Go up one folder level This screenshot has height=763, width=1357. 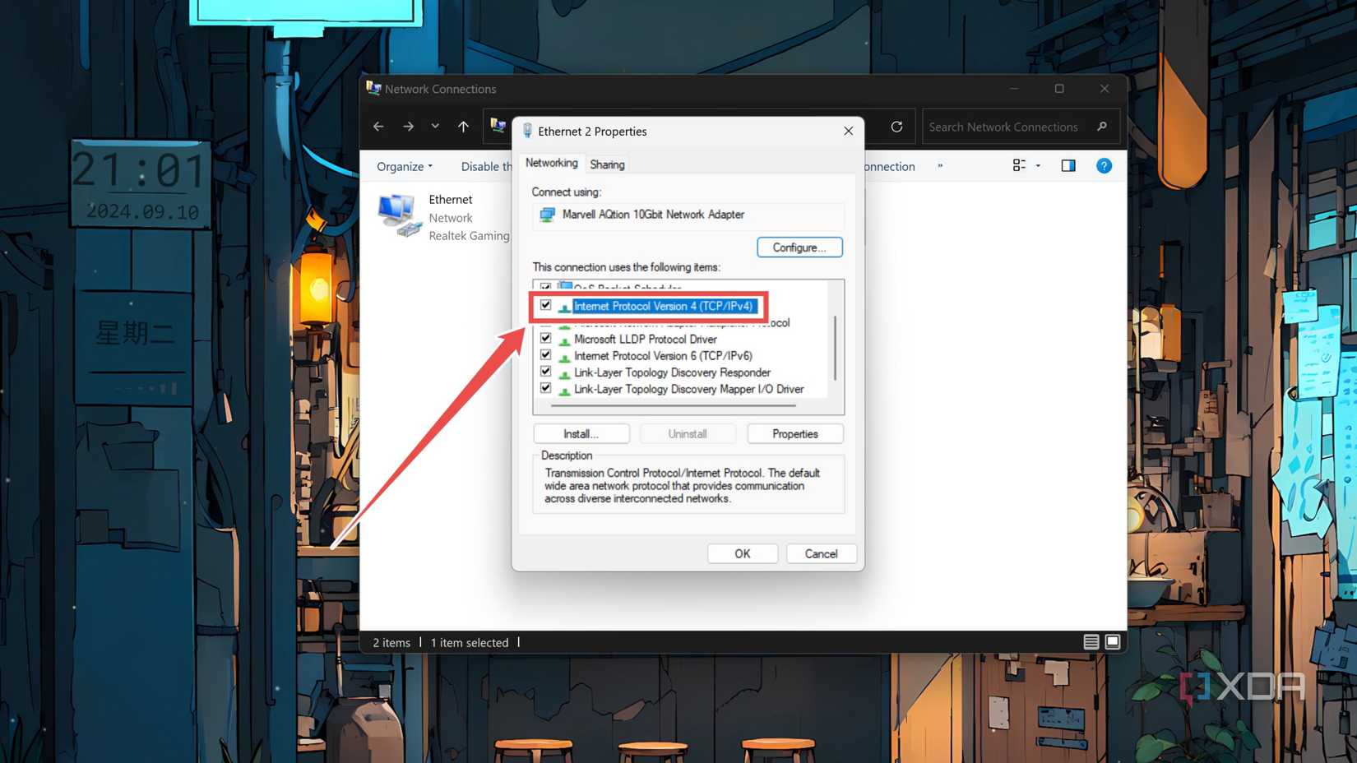[463, 127]
